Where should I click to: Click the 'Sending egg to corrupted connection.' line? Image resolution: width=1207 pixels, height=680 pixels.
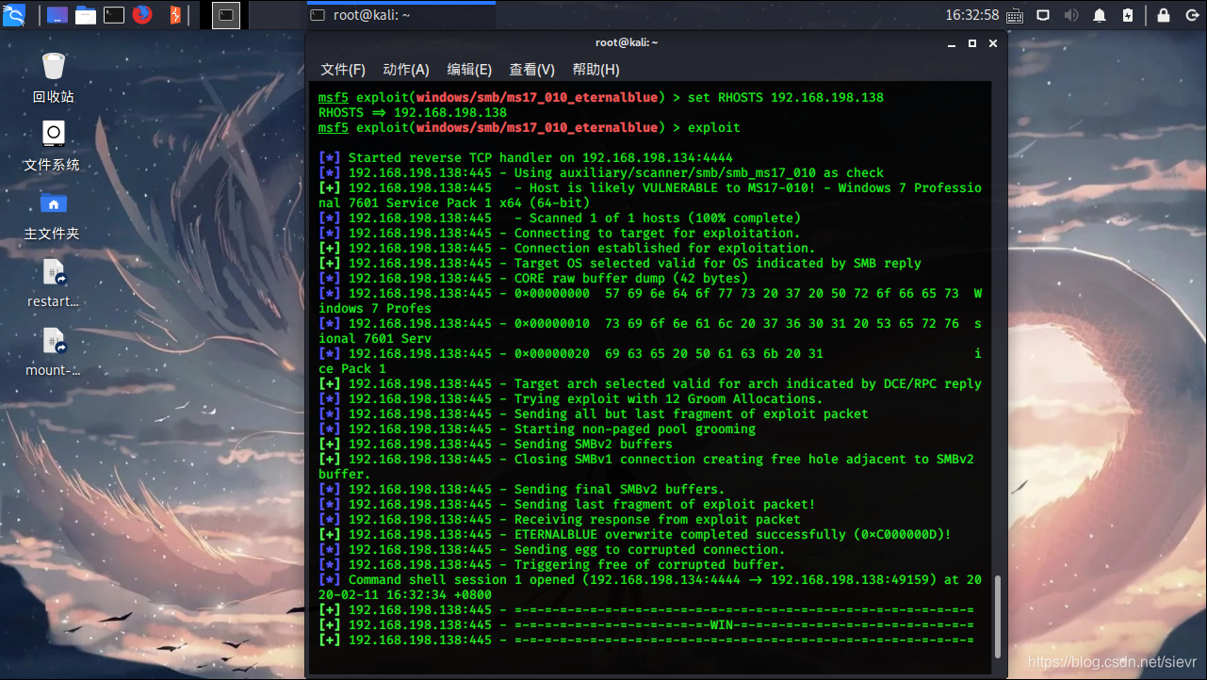(552, 550)
